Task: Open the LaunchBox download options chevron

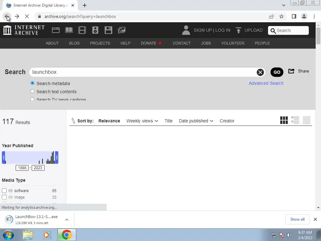Action: coord(67,219)
